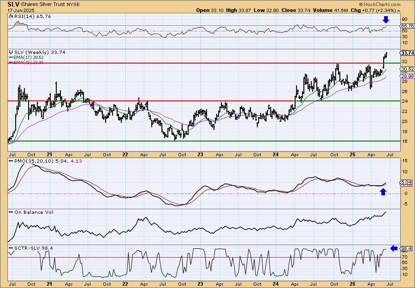Screen dimensions: 415x288
Task: Click the 15 label on the PMO axis
Action: (404, 160)
